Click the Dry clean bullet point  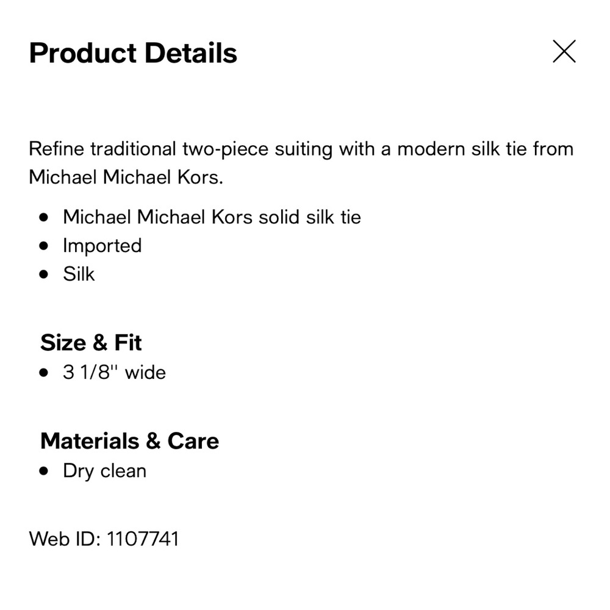(x=104, y=471)
